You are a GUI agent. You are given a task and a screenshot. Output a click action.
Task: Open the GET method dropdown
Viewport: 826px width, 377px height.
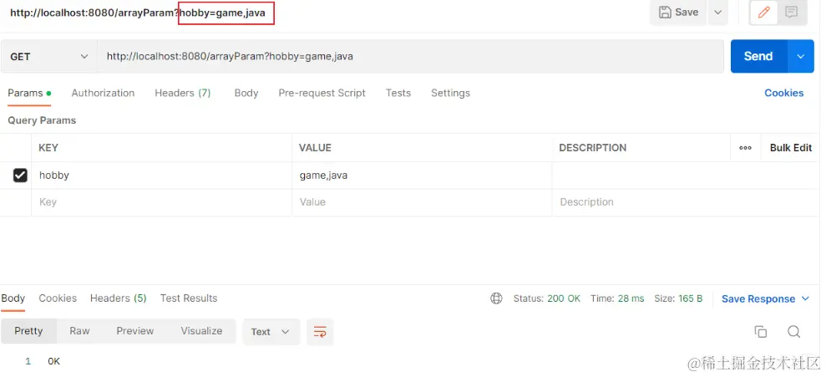(x=48, y=56)
